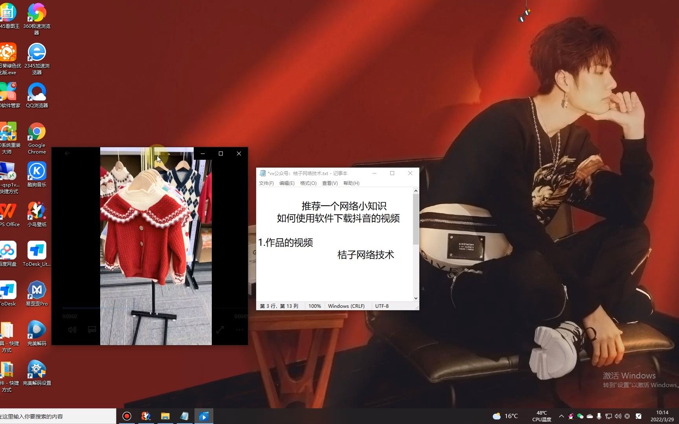Open the weather widget showing 16°C
Viewport: 679px width, 424px height.
[x=505, y=416]
